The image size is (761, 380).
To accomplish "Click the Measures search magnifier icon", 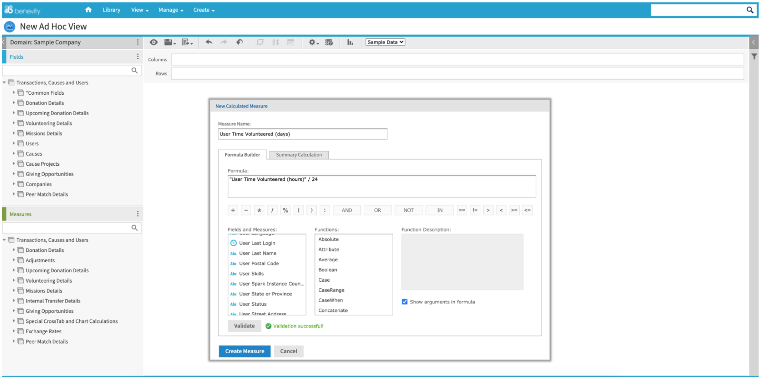I will 135,228.
